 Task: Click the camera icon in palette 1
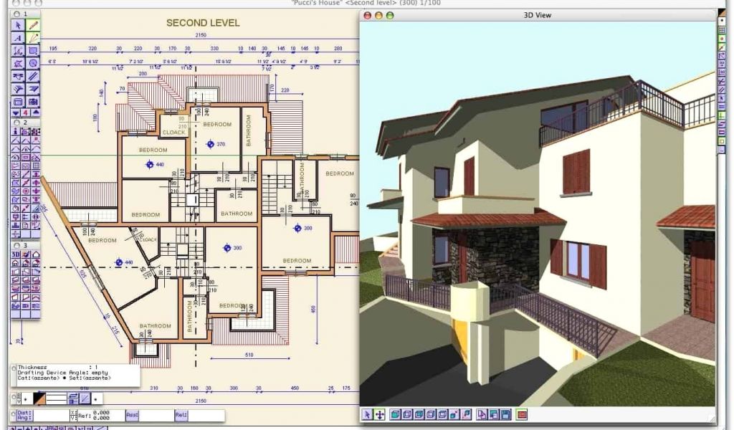(x=33, y=101)
